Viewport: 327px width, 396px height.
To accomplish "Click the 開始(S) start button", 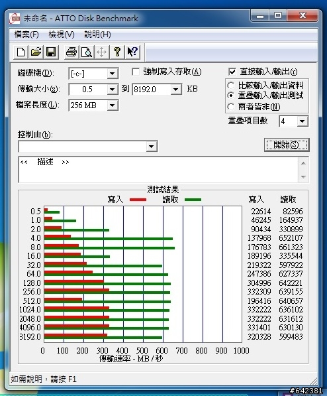I will click(287, 145).
